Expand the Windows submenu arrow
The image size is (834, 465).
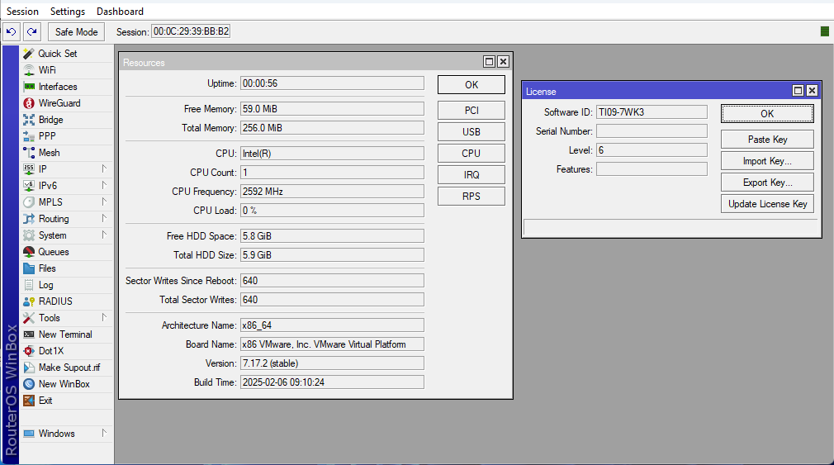tap(104, 433)
